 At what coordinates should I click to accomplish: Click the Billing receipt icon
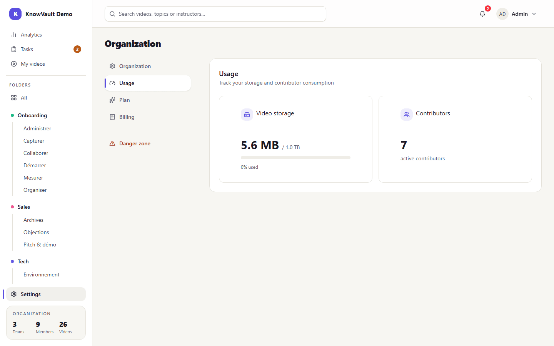(112, 117)
